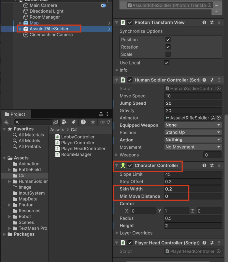The image size is (228, 262).
Task: Enable Scale synchronization checkbox
Action: [x=168, y=54]
